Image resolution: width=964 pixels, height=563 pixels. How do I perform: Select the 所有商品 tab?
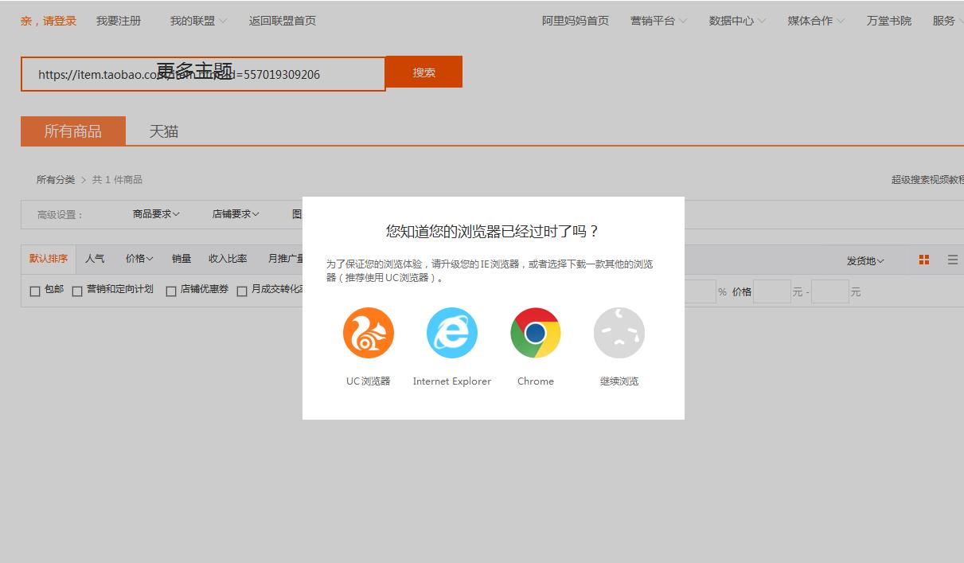click(x=73, y=131)
